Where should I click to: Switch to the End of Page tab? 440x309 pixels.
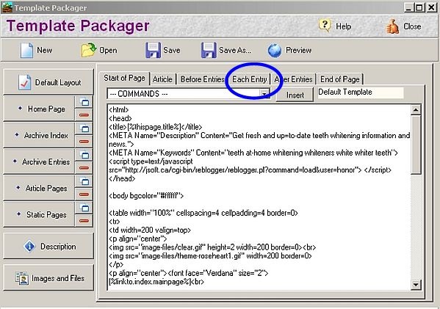coord(340,79)
